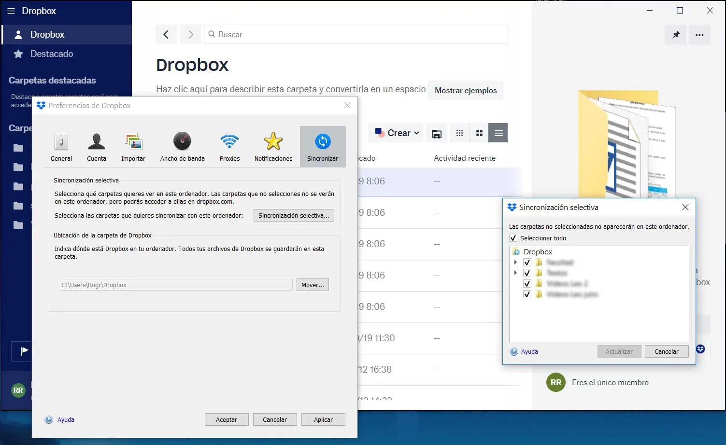This screenshot has width=726, height=445.
Task: Open the Cuenta preferences tab
Action: 97,147
